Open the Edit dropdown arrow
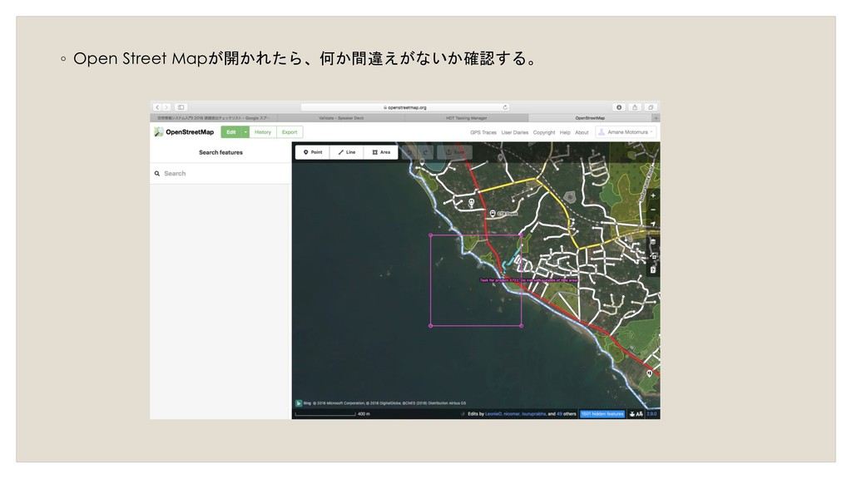This screenshot has height=479, width=852. coord(245,132)
